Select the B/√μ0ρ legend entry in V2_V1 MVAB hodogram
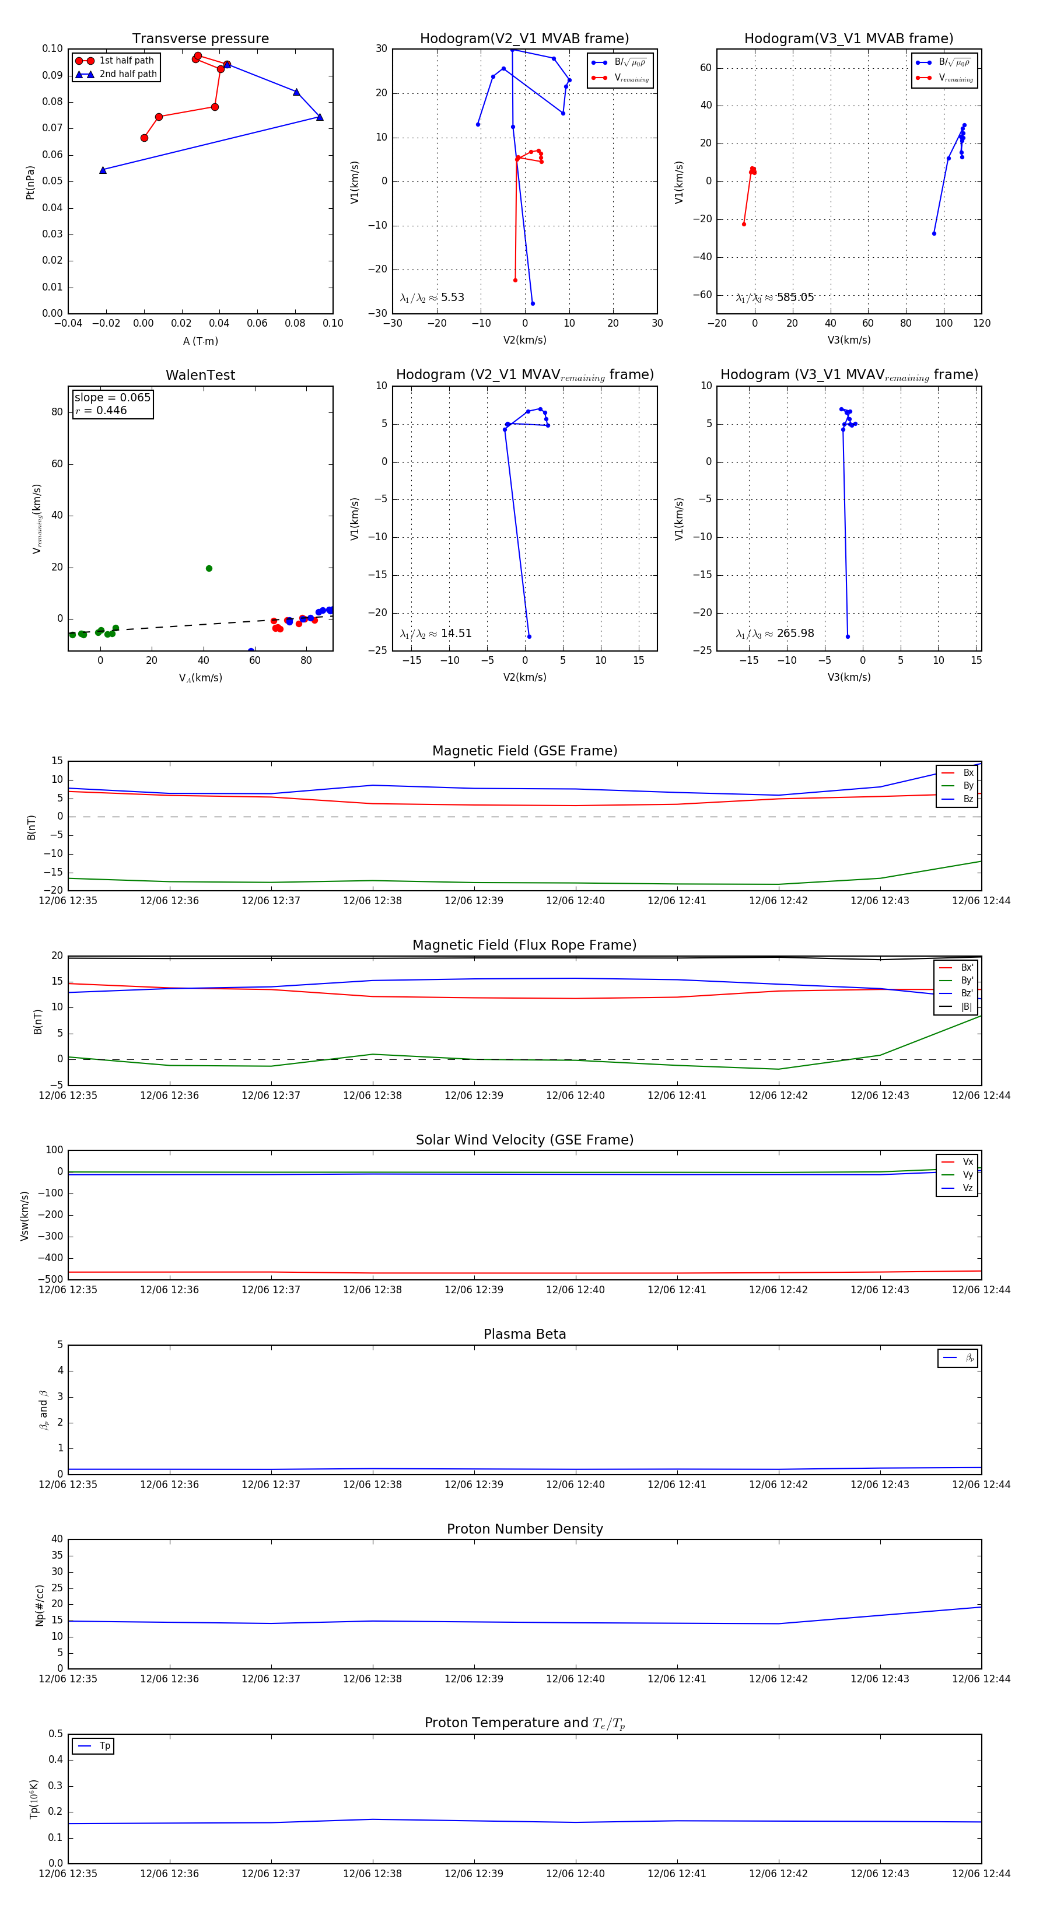 pos(620,63)
